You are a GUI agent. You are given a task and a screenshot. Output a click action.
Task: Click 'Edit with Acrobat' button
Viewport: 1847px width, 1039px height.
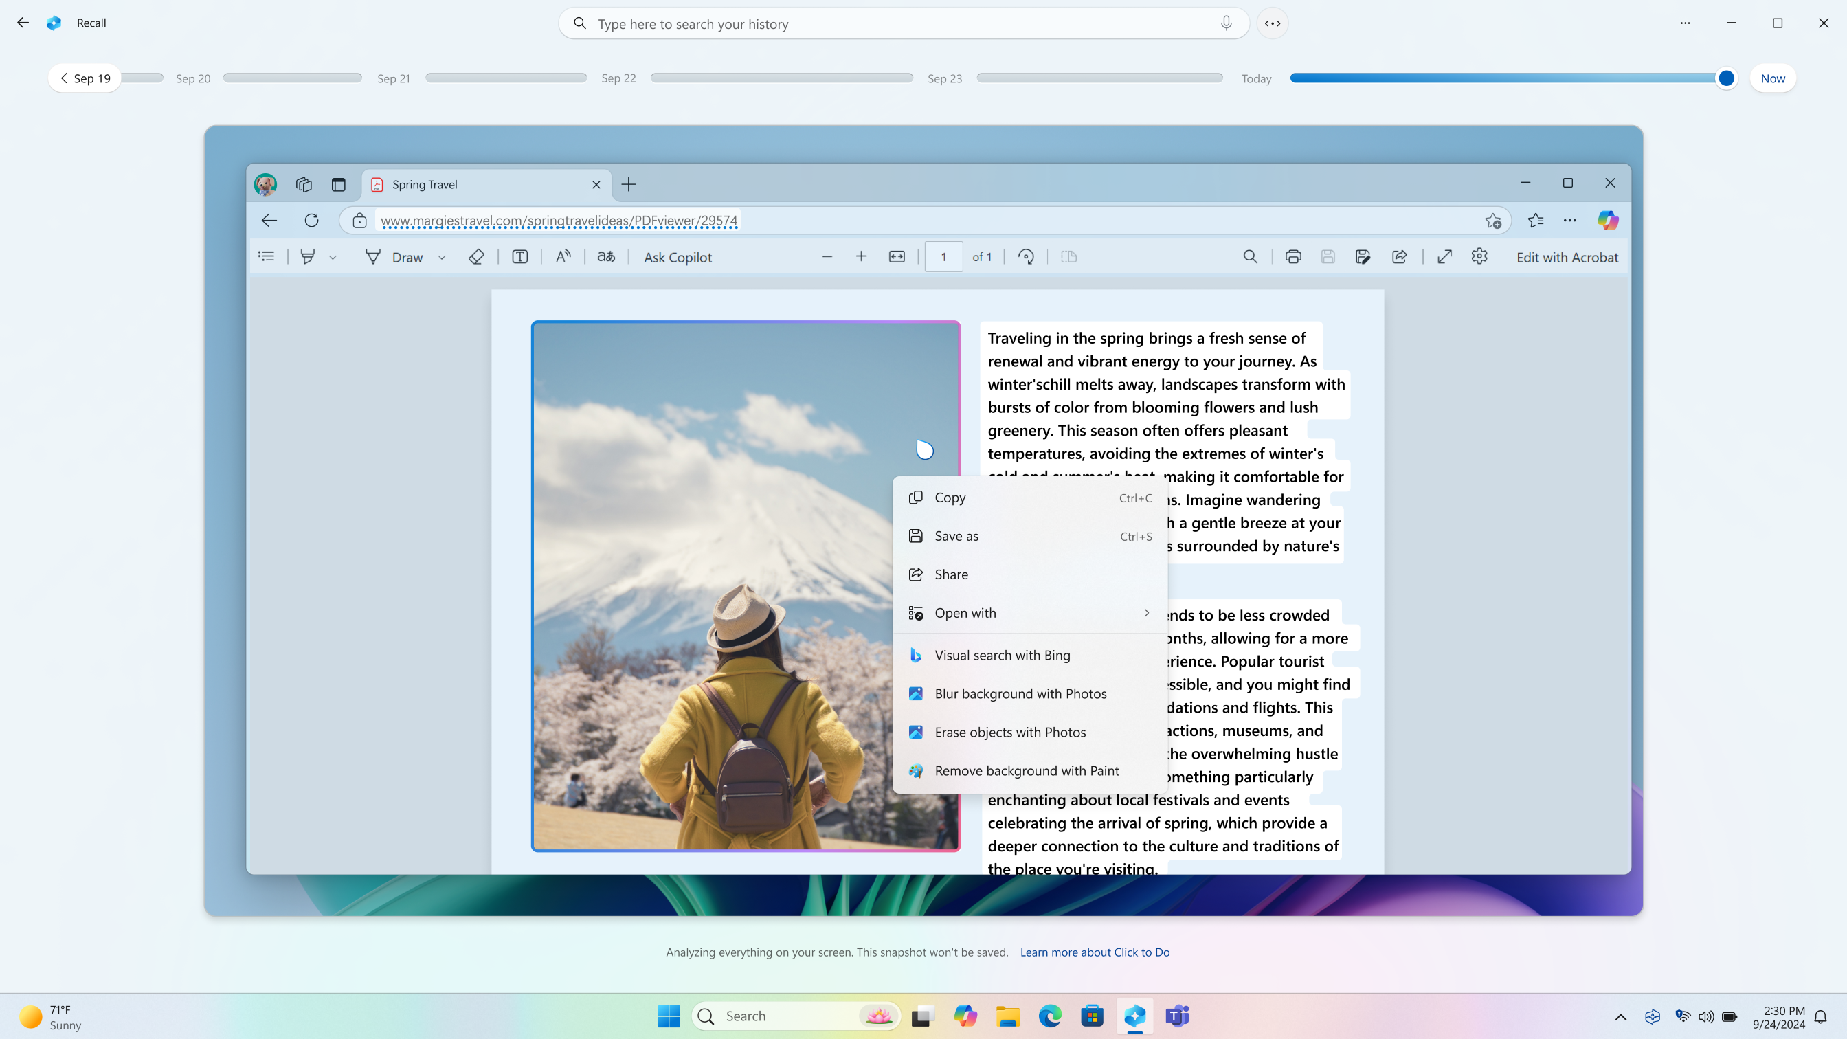click(x=1567, y=256)
